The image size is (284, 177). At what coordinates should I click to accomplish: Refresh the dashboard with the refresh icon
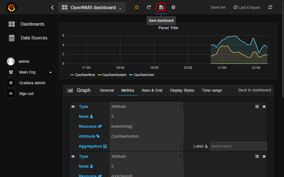tap(270, 7)
